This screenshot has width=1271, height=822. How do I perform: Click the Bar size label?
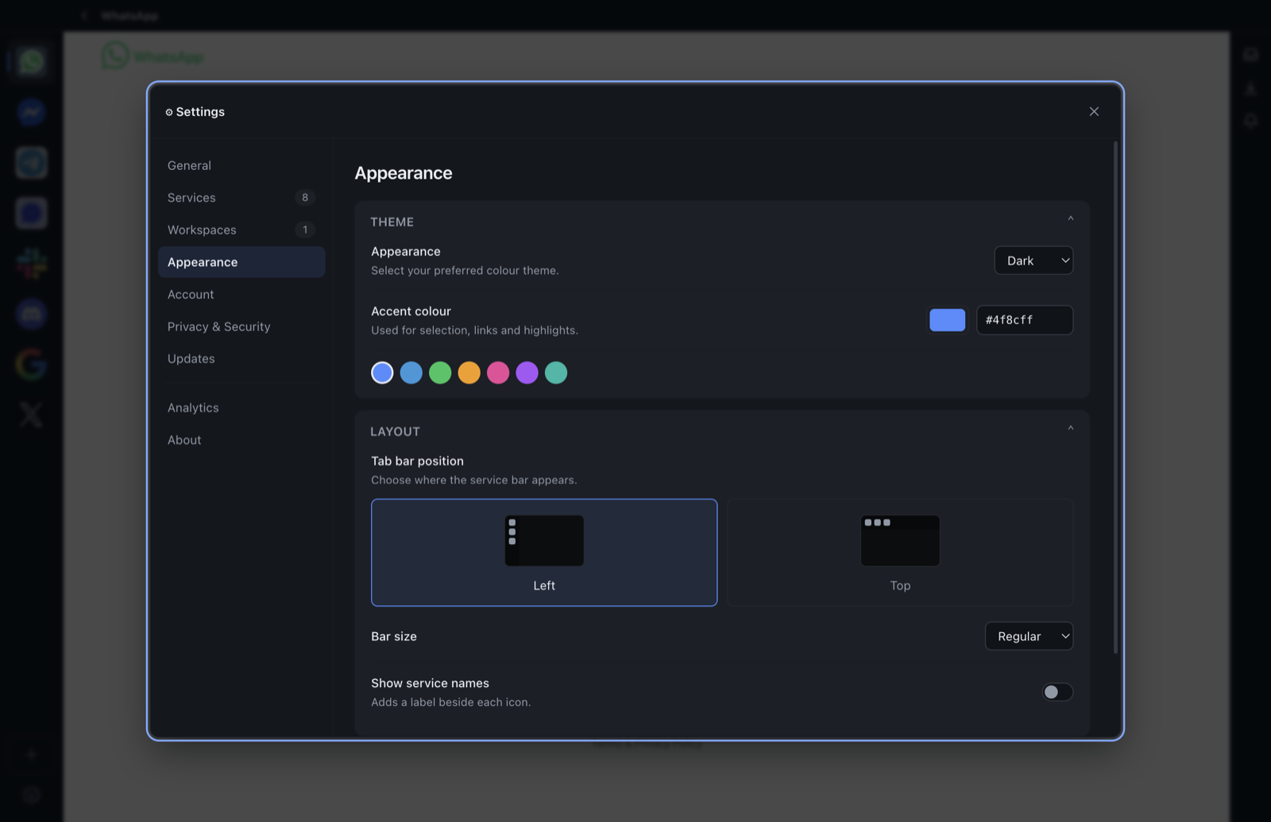click(394, 636)
